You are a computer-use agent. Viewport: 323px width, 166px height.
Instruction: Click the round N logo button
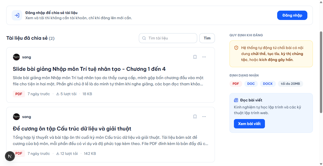(10, 156)
